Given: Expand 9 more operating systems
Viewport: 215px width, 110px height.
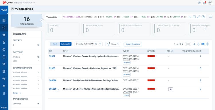Looking at the screenshot, I should [17, 93].
